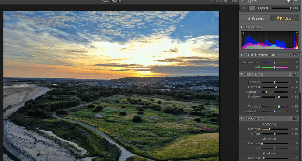The height and width of the screenshot is (161, 302).
Task: Turn off the Pro Contrast checkbox
Action: pos(295,119)
